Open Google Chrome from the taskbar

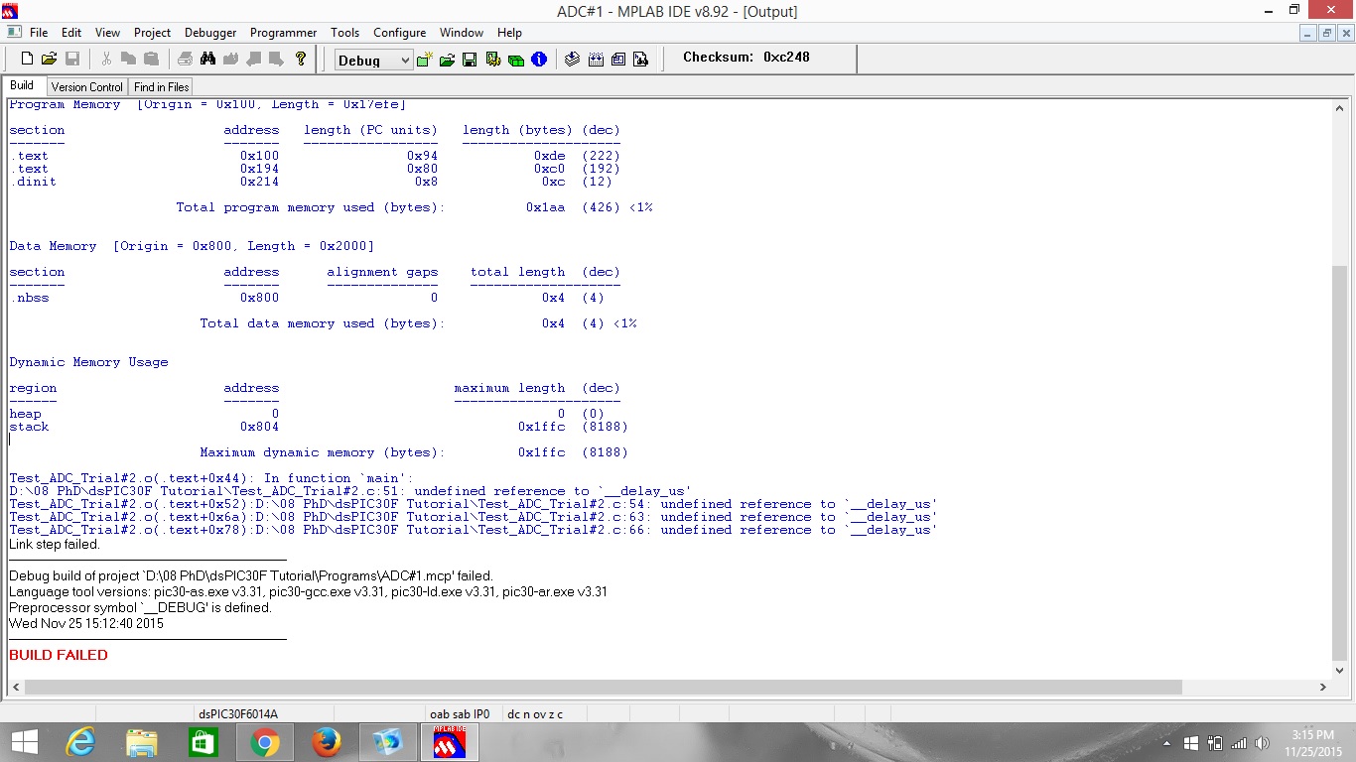click(x=264, y=742)
